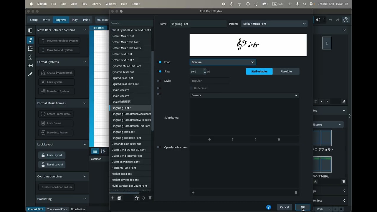Toggle the Style override switch
This screenshot has height=212, width=377.
pyautogui.click(x=159, y=81)
